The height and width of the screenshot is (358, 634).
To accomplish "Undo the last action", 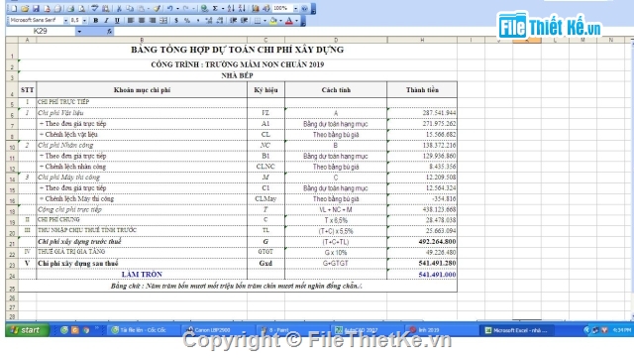I will point(169,9).
